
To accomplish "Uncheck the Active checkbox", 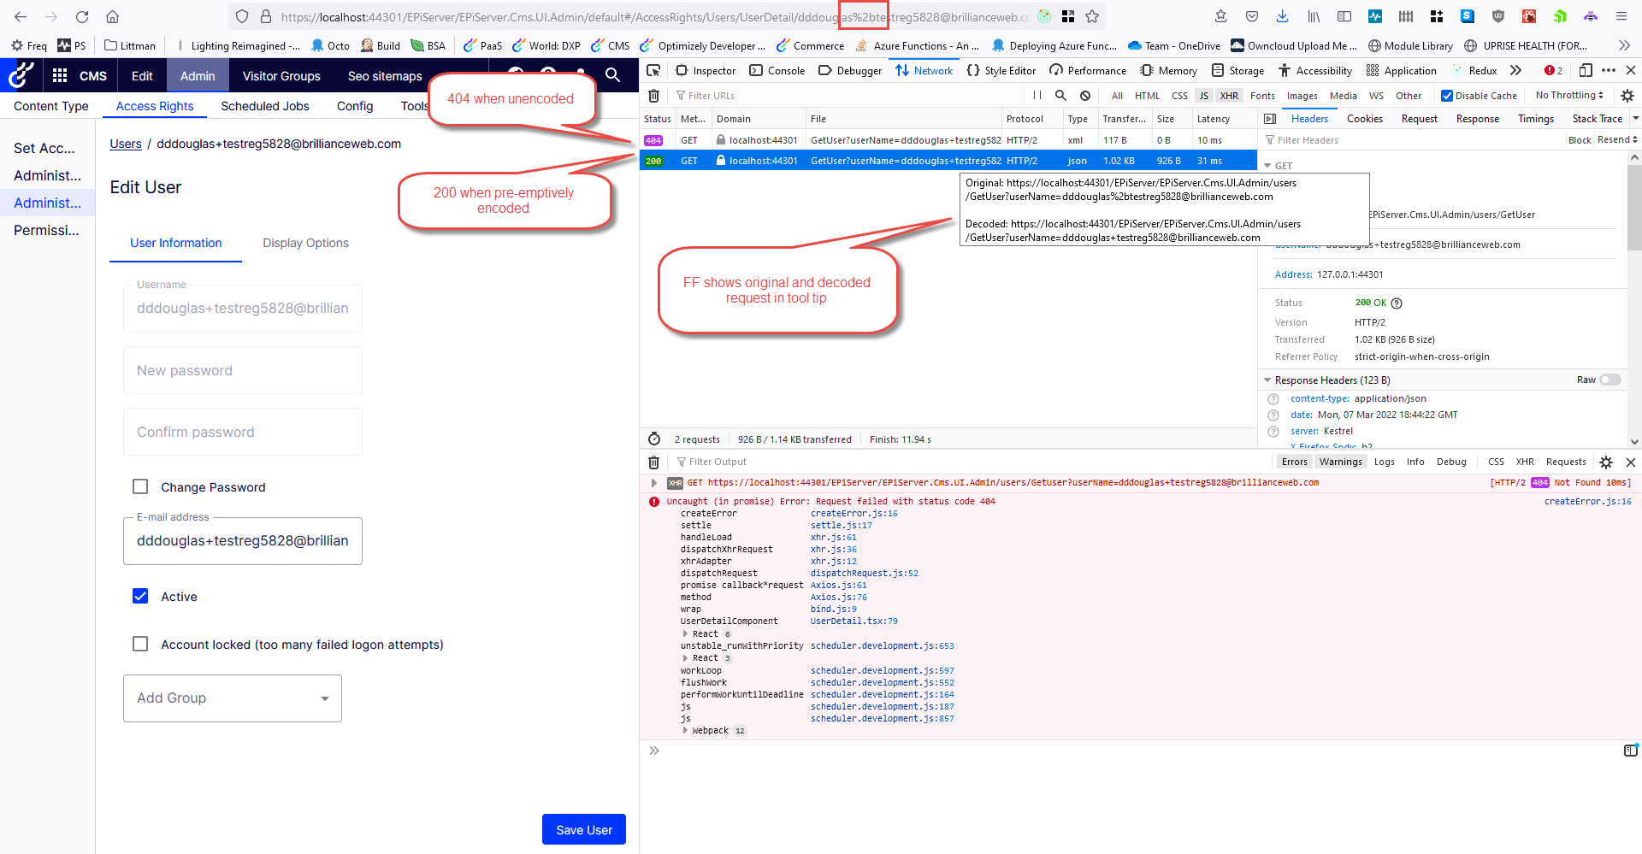I will pyautogui.click(x=140, y=596).
